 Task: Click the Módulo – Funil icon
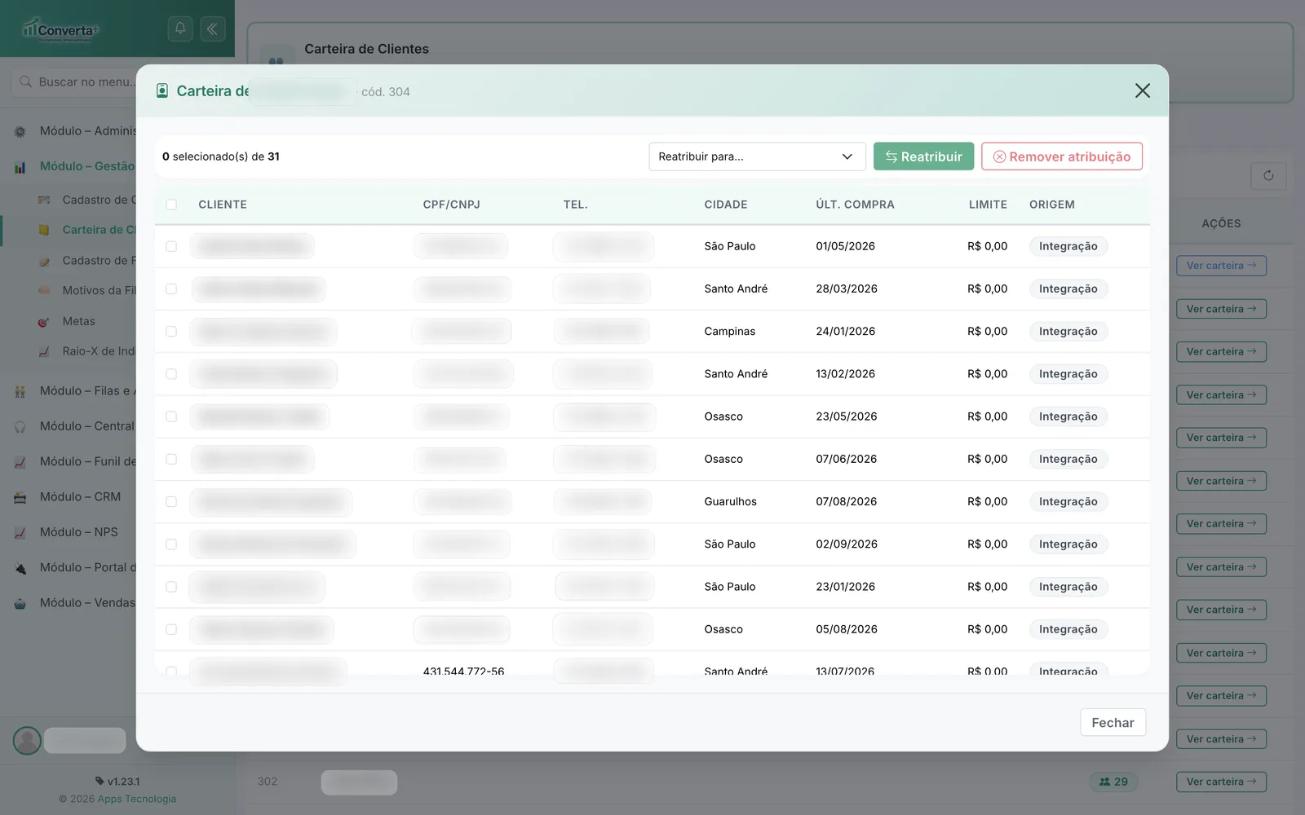pos(20,461)
